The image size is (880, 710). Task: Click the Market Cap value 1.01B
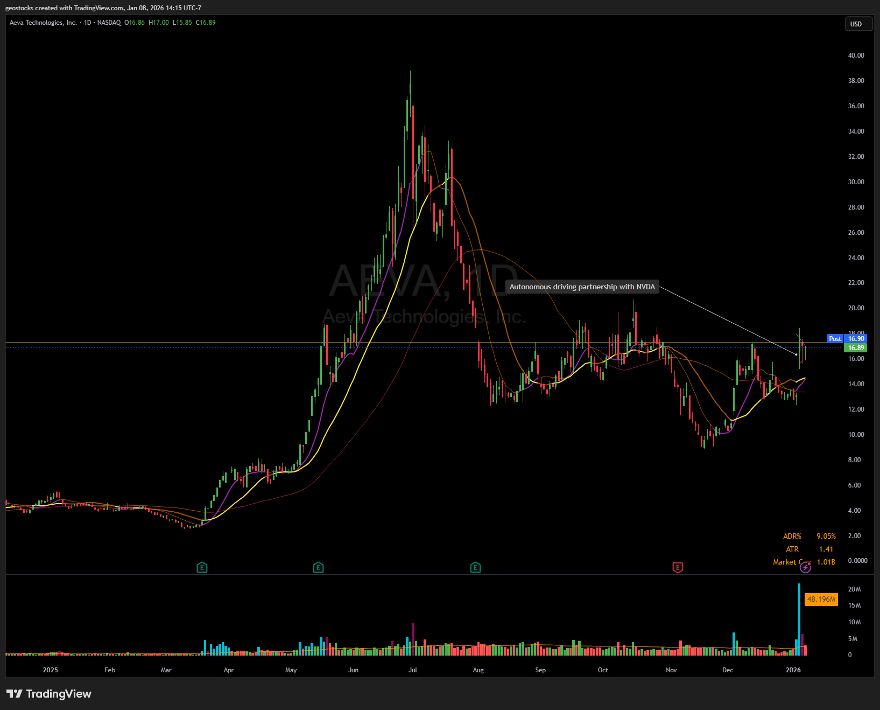(x=826, y=562)
